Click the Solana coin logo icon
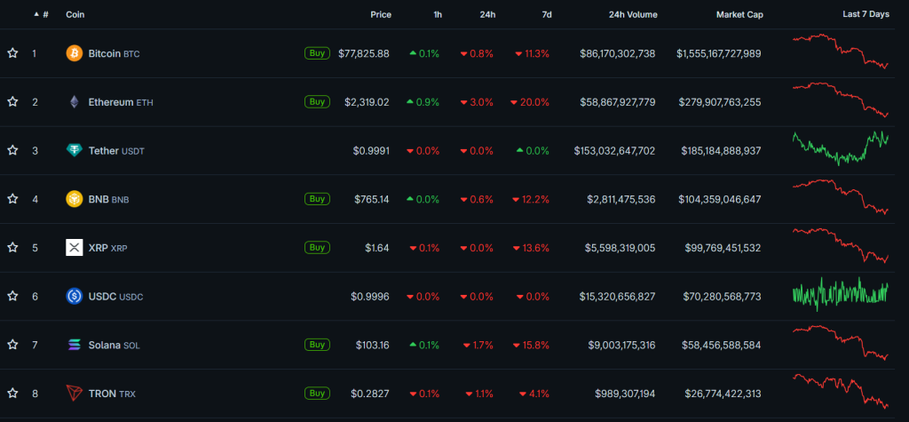 75,345
